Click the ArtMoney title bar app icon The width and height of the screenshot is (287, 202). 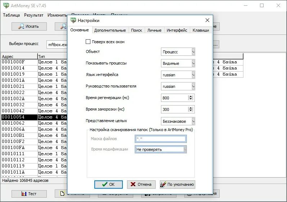coord(6,5)
